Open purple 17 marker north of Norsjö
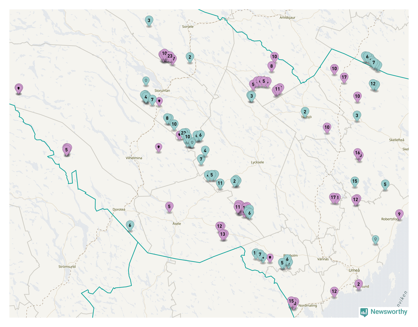 point(344,78)
